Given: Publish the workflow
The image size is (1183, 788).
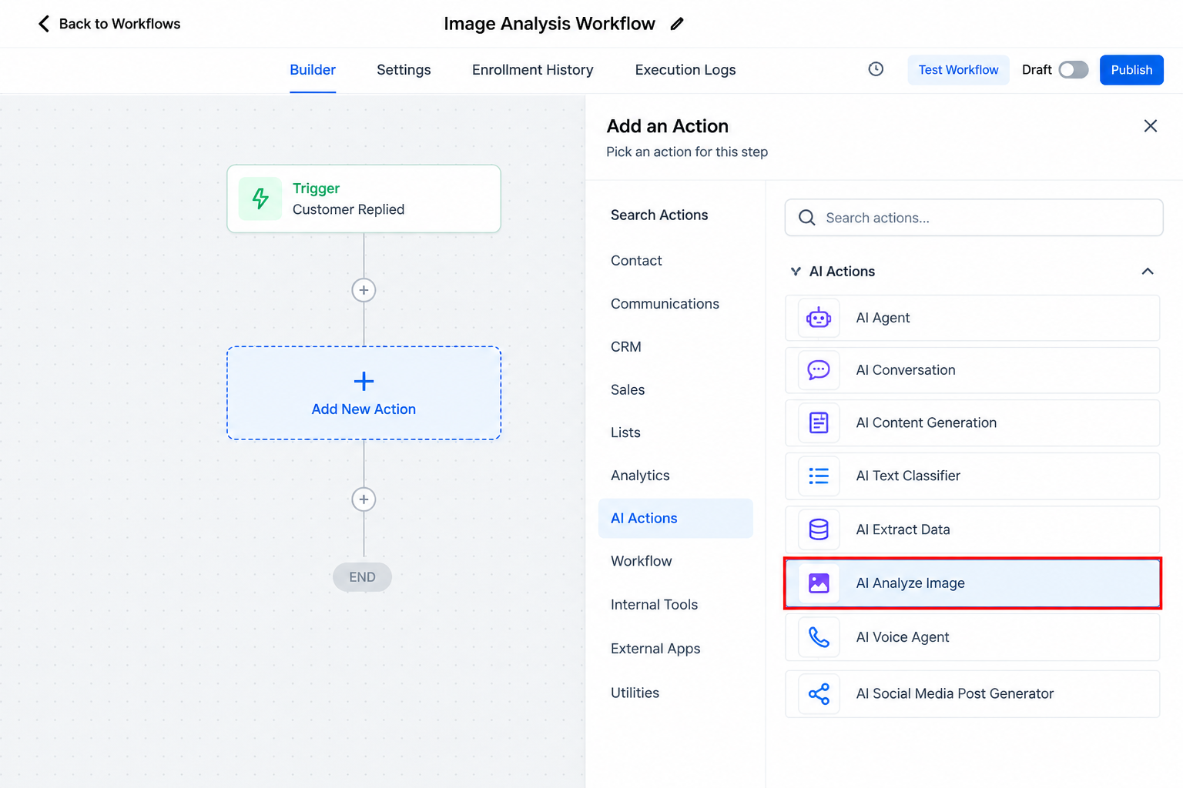Looking at the screenshot, I should pos(1131,70).
